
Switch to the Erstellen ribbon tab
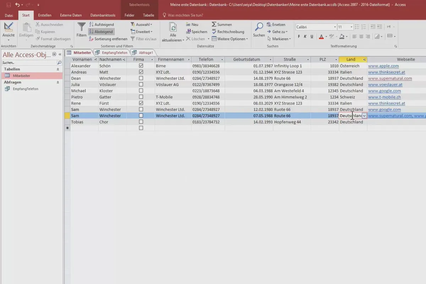45,15
